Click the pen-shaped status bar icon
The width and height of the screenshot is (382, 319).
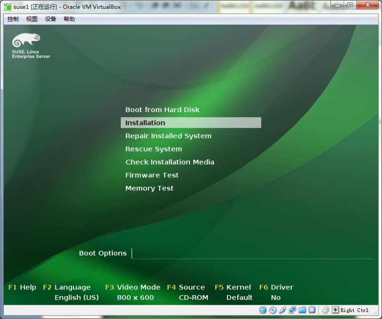point(283,310)
